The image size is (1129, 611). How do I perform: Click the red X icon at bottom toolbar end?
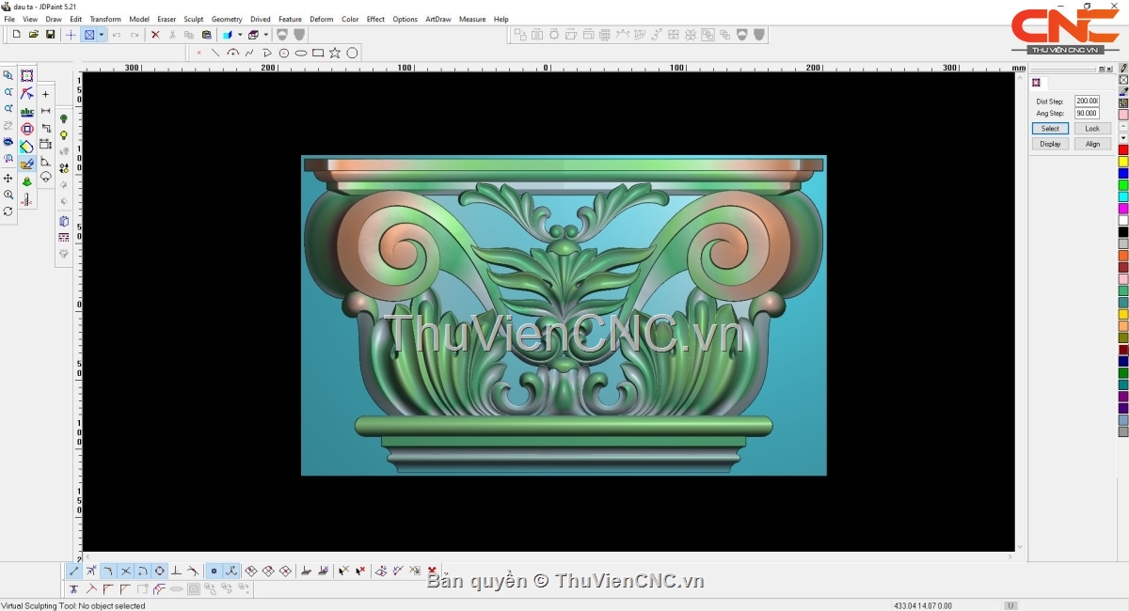coord(432,571)
